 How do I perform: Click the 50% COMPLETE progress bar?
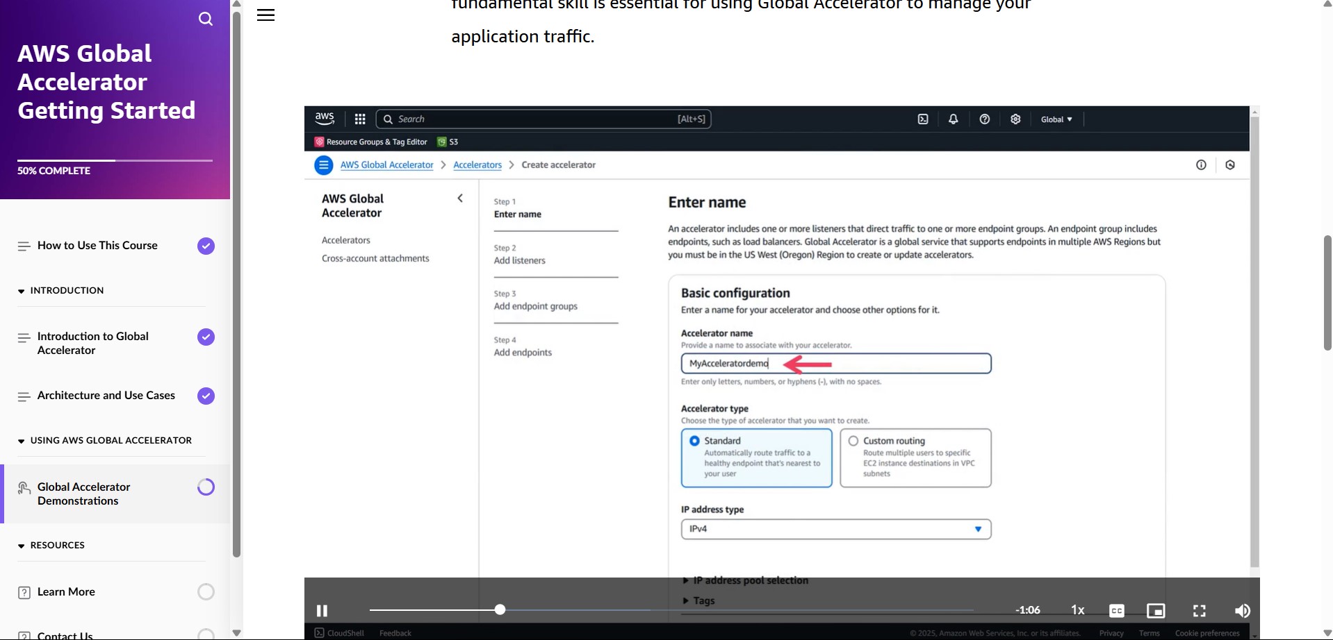point(115,160)
